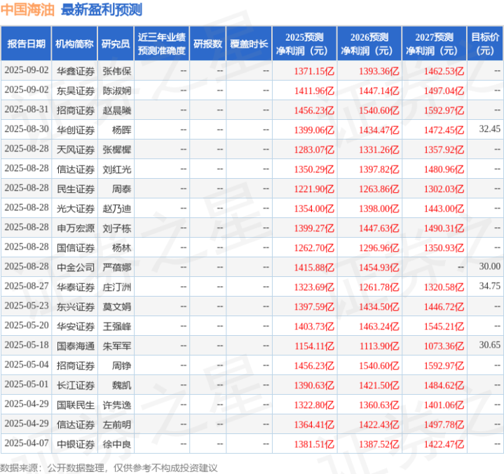Click the 1447.14亿 profit value
504x474 pixels.
[379, 90]
